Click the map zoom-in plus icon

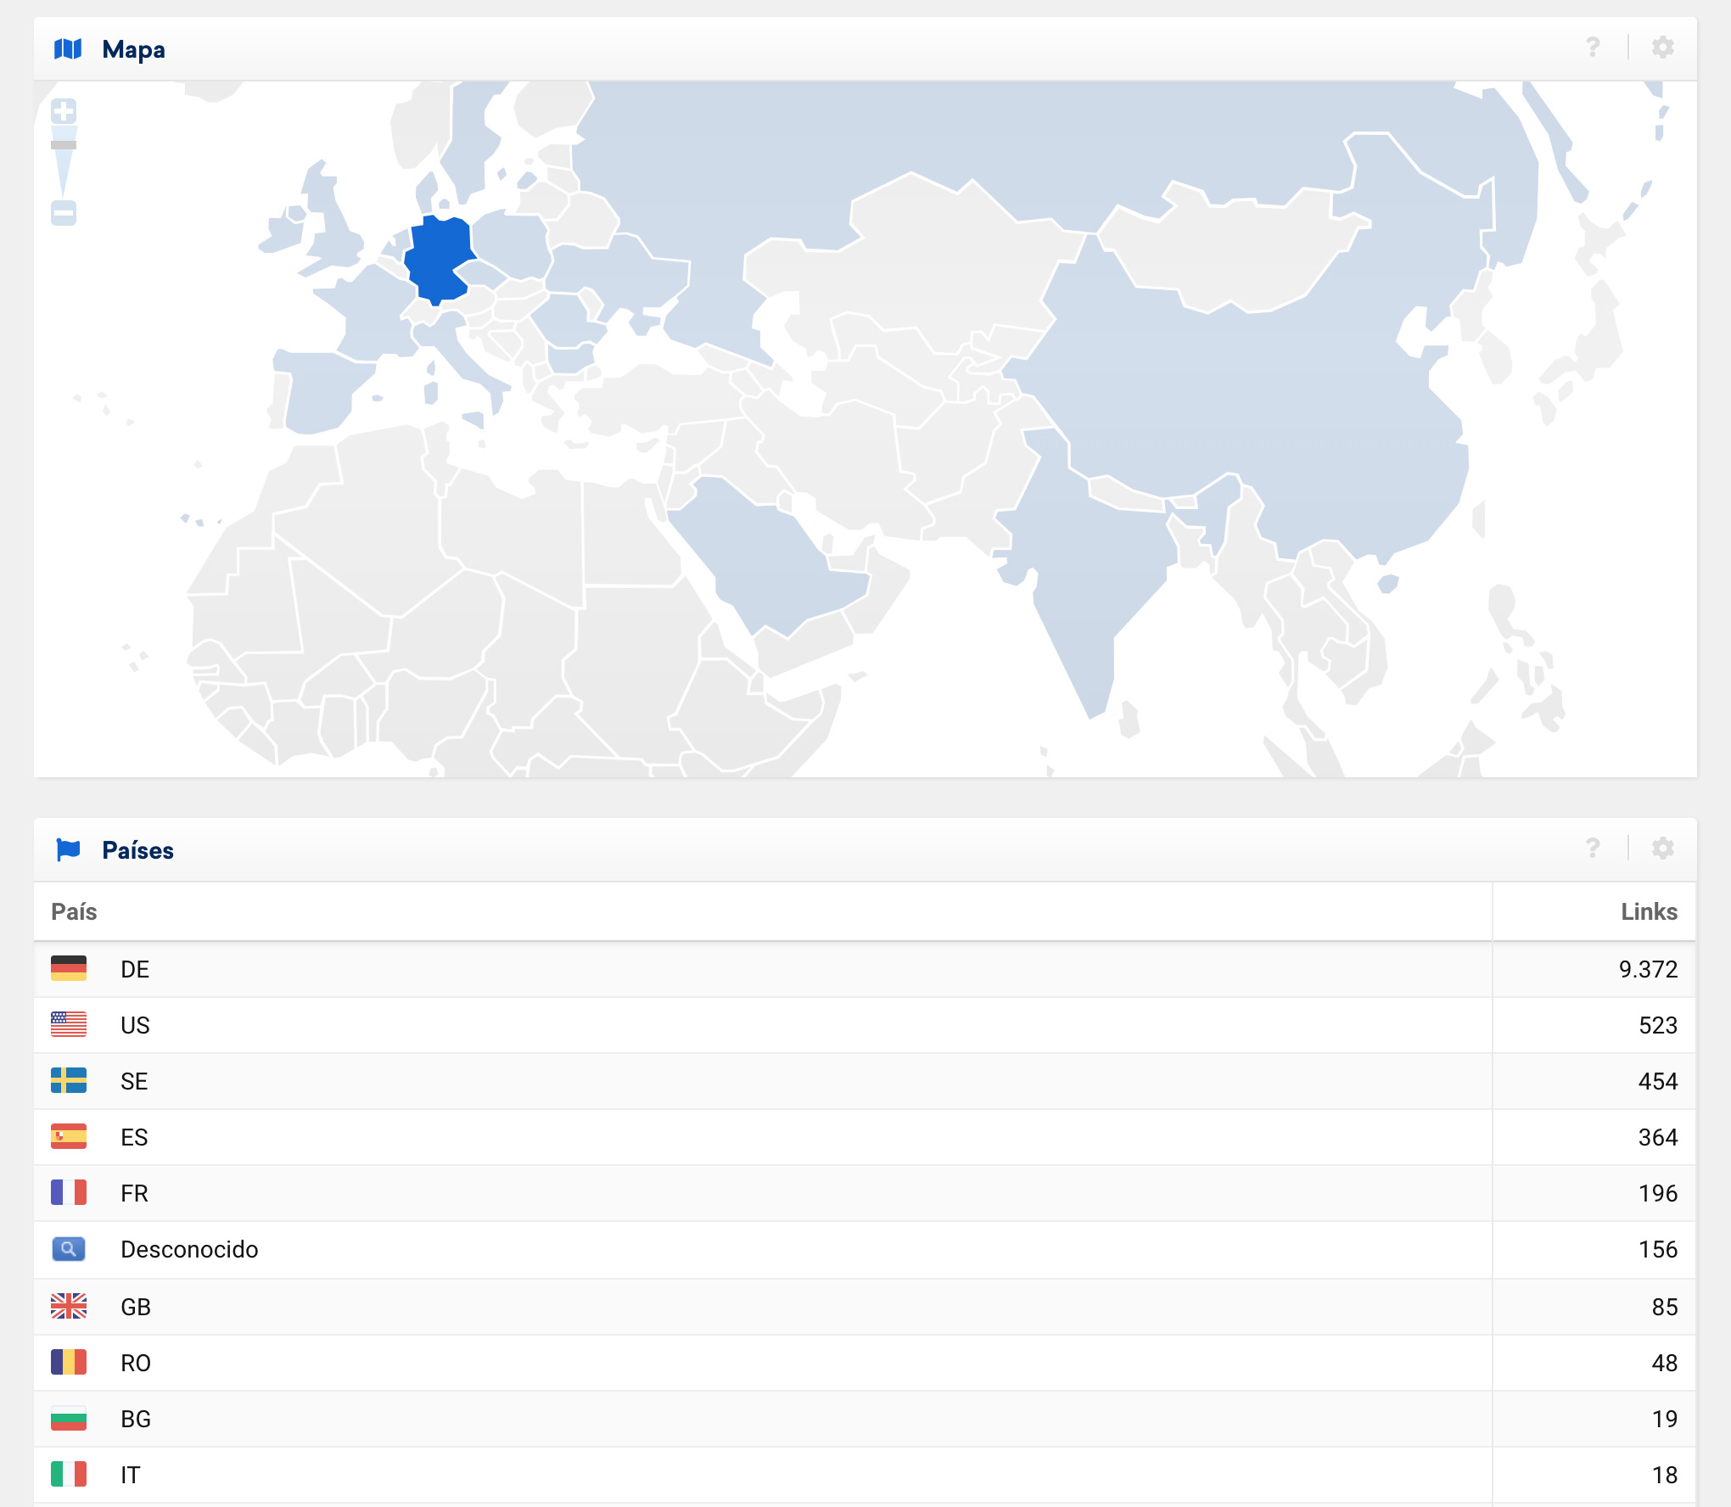64,111
